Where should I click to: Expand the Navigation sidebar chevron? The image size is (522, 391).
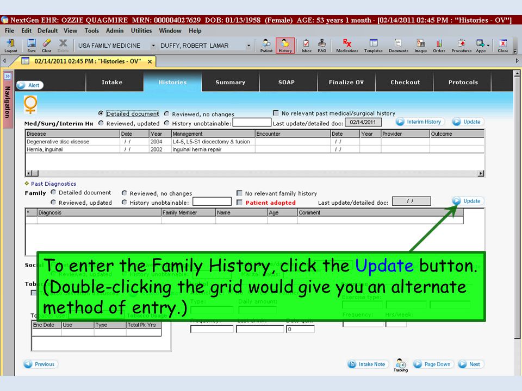[7, 76]
